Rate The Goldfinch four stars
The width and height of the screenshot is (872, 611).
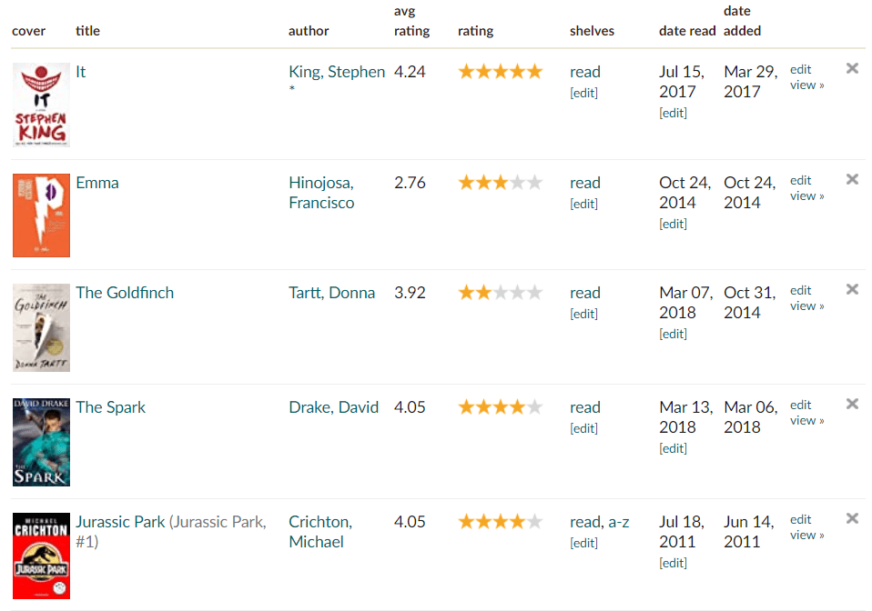[517, 293]
